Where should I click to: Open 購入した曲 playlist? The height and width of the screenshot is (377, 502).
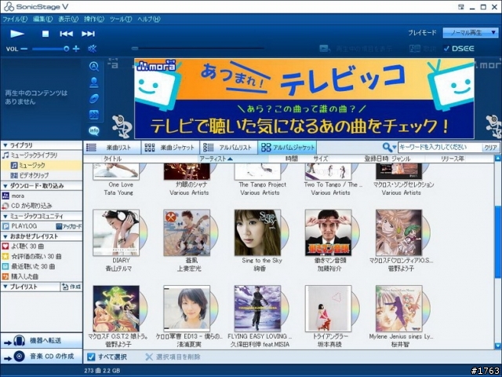coord(20,276)
